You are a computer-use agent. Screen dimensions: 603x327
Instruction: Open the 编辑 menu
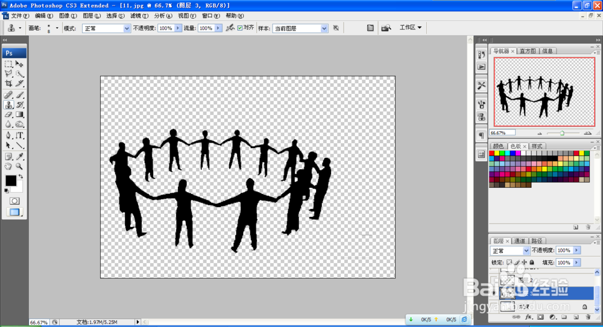tap(44, 16)
